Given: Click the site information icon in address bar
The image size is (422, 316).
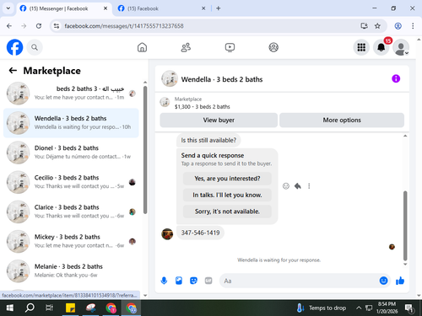Looking at the screenshot, I should [x=57, y=26].
